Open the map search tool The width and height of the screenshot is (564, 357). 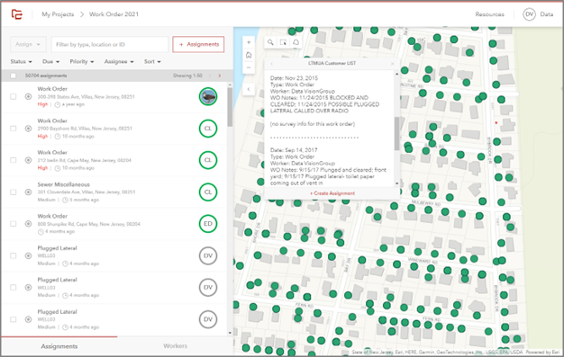pyautogui.click(x=270, y=42)
